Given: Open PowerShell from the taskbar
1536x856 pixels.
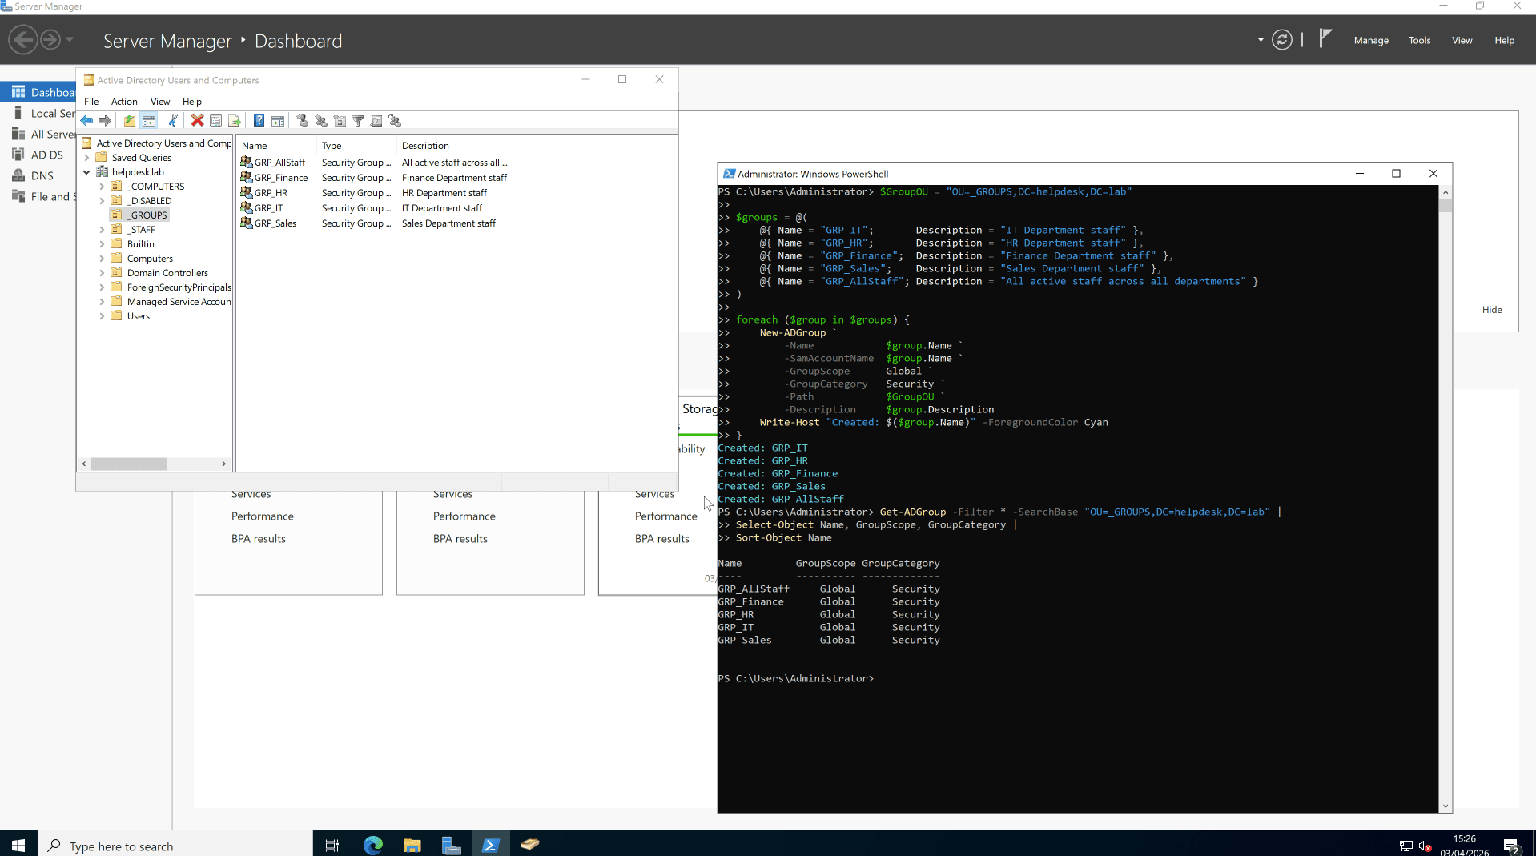Looking at the screenshot, I should 491,844.
